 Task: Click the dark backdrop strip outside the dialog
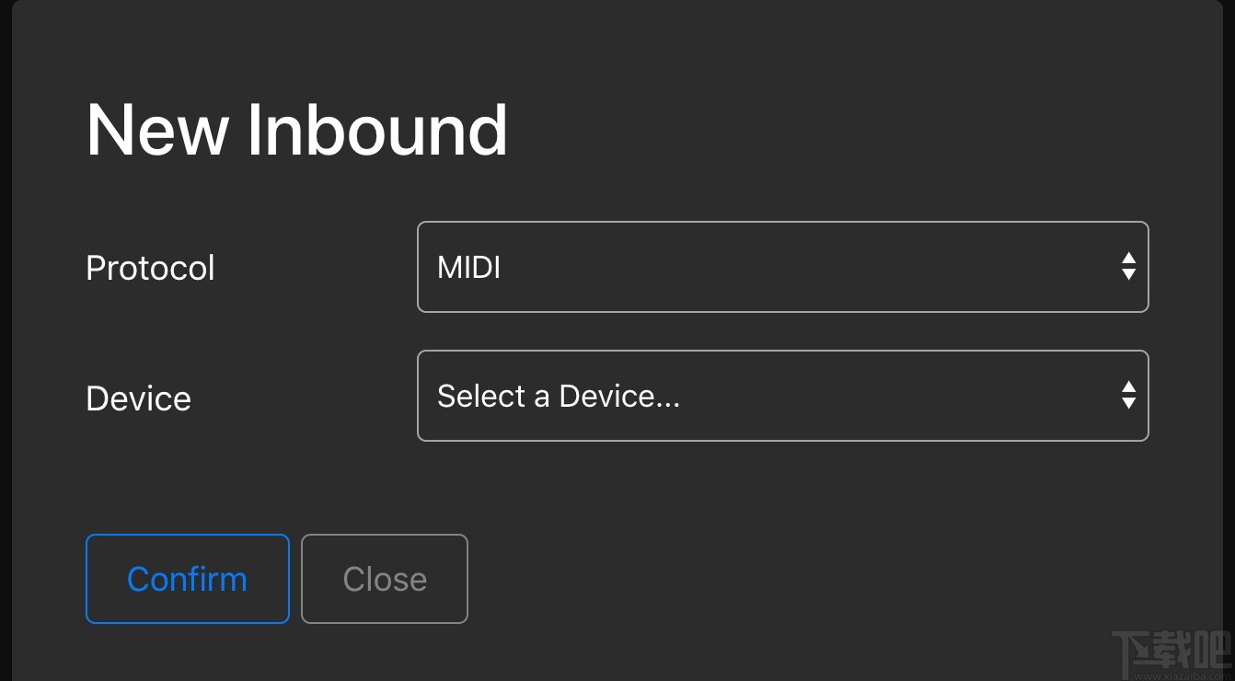pyautogui.click(x=5, y=340)
